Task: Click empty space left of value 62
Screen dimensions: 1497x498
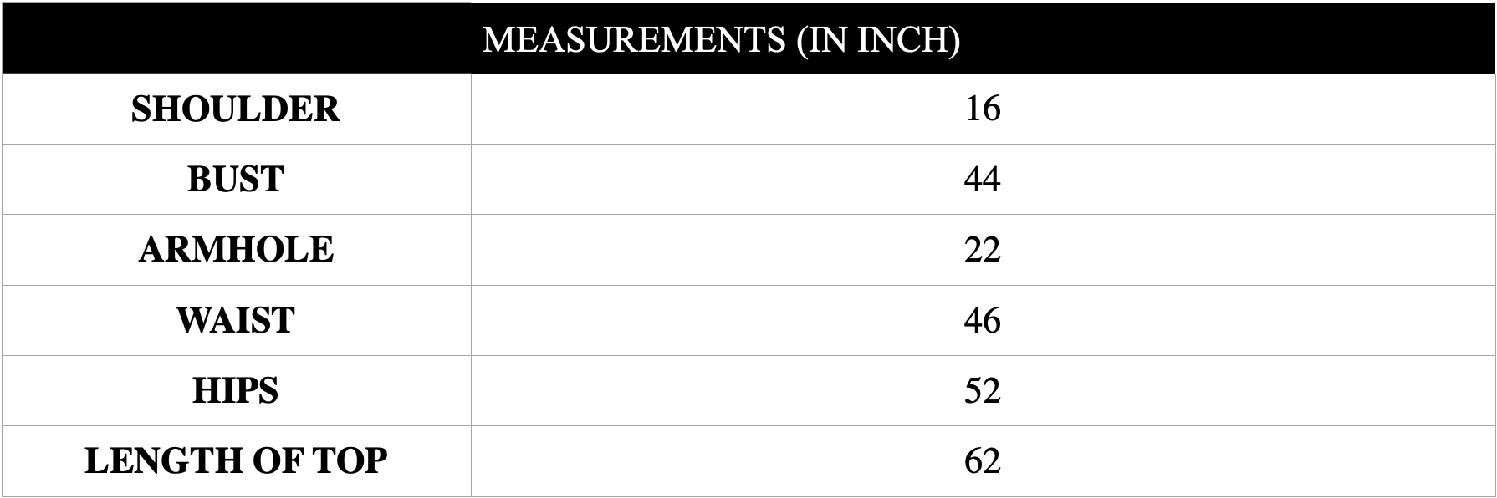Action: click(718, 460)
